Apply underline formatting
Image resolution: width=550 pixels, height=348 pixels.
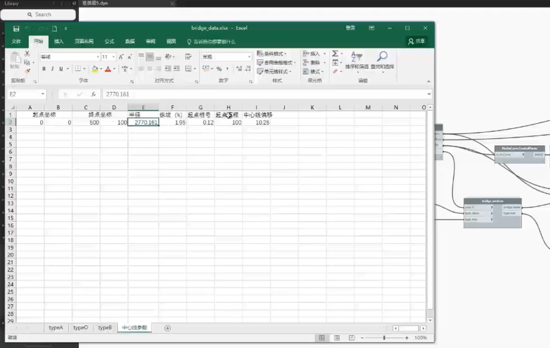pyautogui.click(x=61, y=69)
